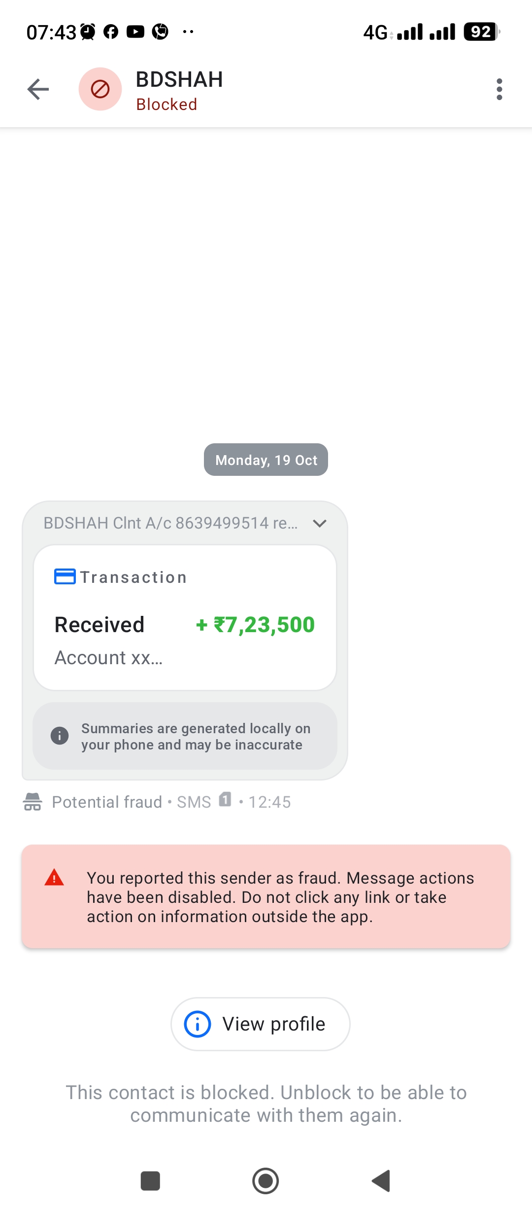Tap the blocked contact avatar icon
Image resolution: width=532 pixels, height=1213 pixels.
pyautogui.click(x=100, y=89)
